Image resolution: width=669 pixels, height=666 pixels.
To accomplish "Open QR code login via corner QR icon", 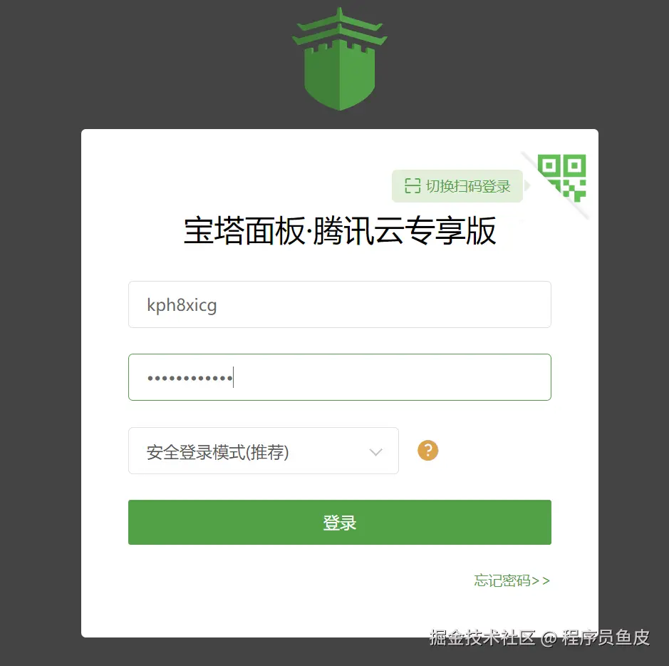I will pyautogui.click(x=562, y=178).
